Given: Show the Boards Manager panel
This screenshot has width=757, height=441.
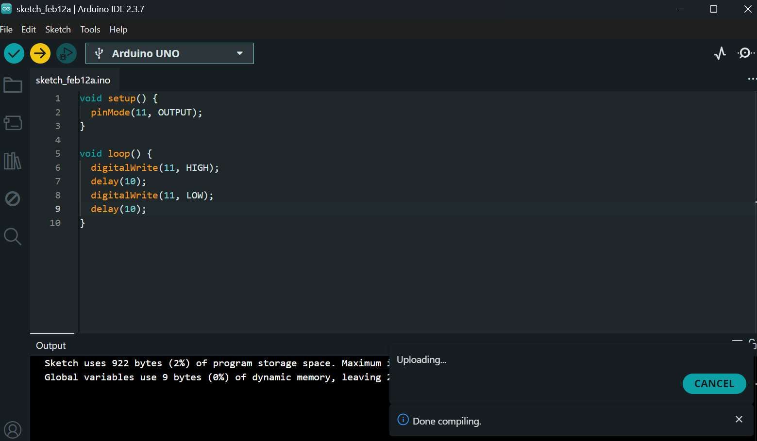Looking at the screenshot, I should pos(13,123).
